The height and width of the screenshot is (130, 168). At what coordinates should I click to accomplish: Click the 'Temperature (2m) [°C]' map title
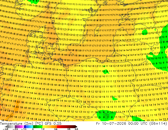point(21,124)
